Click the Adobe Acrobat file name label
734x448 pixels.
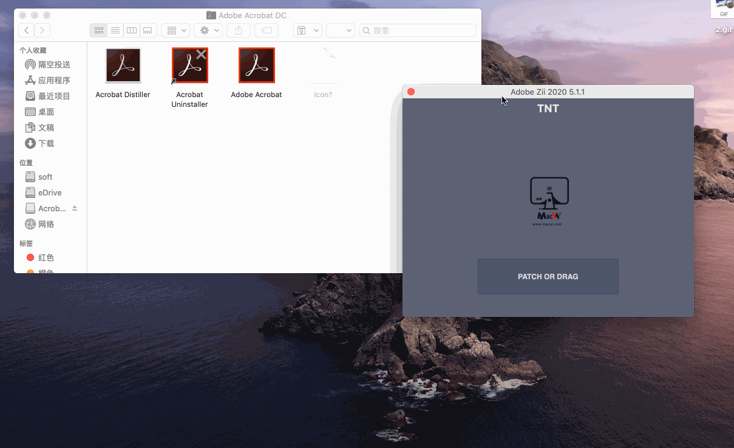pyautogui.click(x=256, y=95)
